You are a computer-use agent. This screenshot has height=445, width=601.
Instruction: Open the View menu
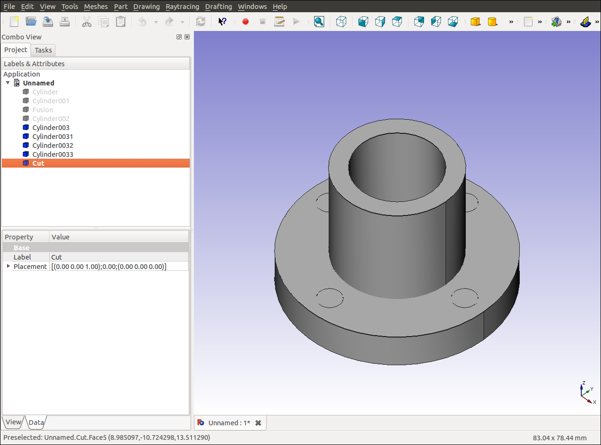pyautogui.click(x=47, y=7)
